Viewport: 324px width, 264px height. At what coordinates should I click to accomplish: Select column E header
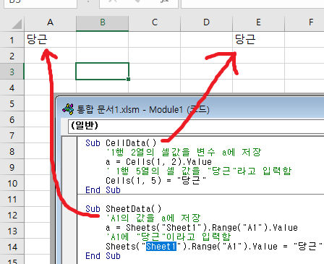click(259, 23)
